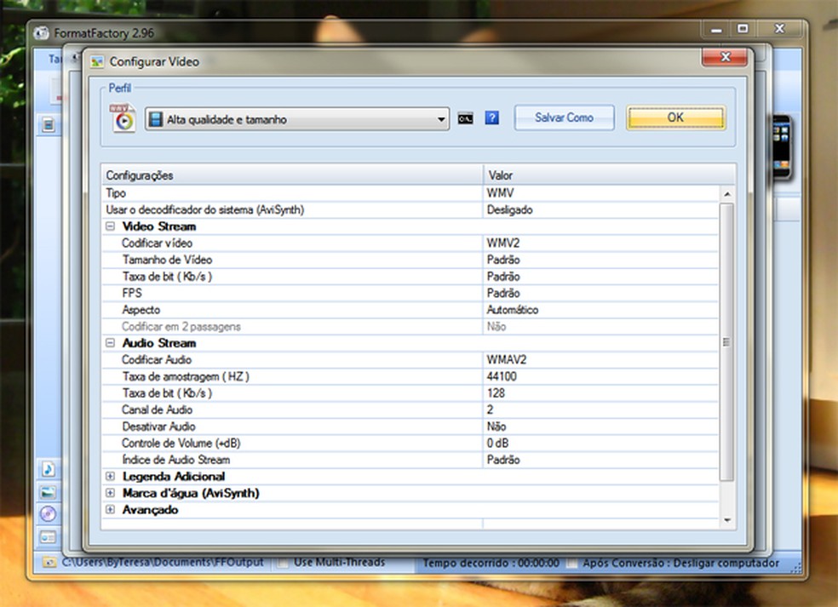Image resolution: width=838 pixels, height=607 pixels.
Task: Toggle Após Conversão Desligar computador checkbox
Action: [x=572, y=564]
